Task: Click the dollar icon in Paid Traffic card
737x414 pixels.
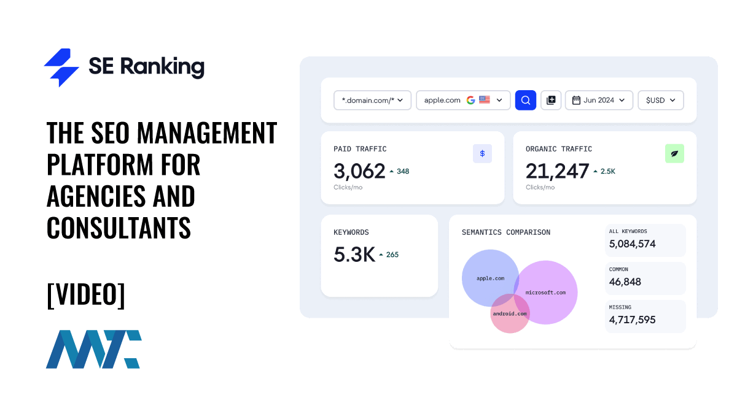Action: click(482, 153)
